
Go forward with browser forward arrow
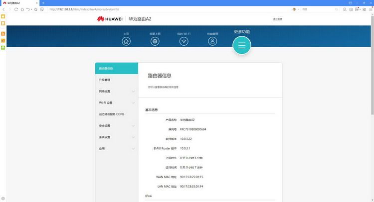10,9
